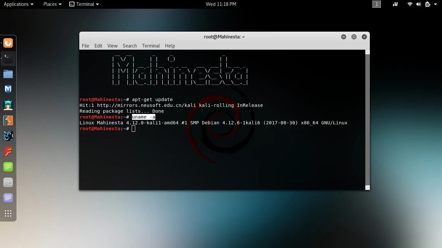442x248 pixels.
Task: Open the purple text editor dock icon
Action: [x=8, y=198]
